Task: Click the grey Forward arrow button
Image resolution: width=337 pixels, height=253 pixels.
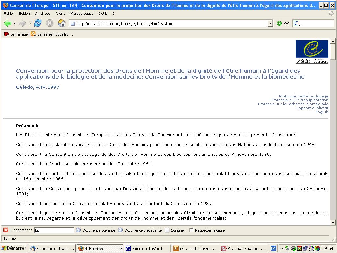Action: click(x=23, y=23)
